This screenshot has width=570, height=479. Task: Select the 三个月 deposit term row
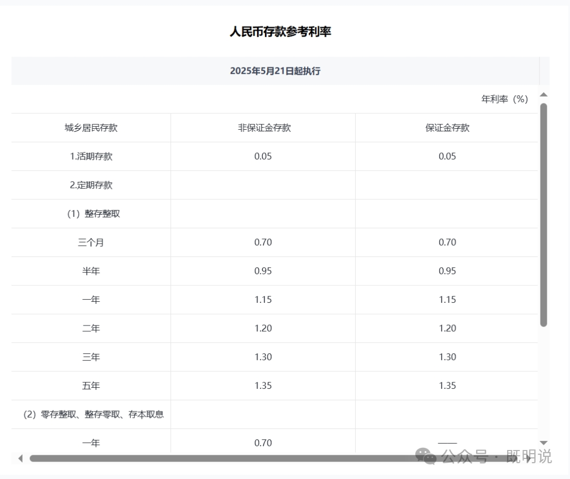(x=90, y=242)
